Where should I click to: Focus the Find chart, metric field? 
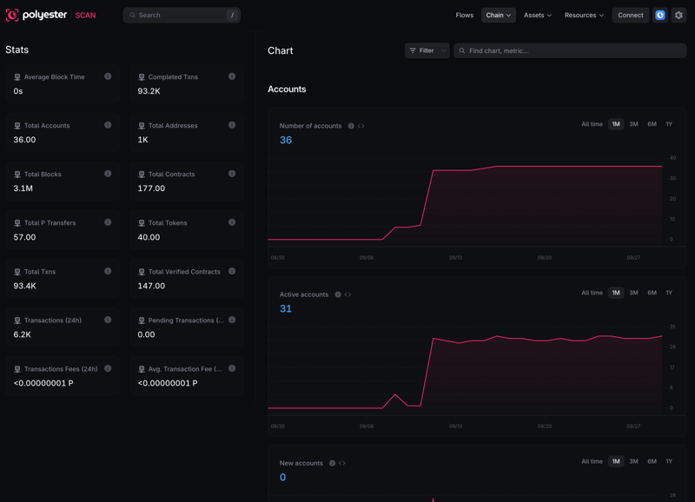pos(570,50)
